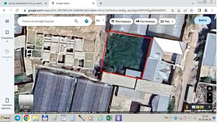Click the partially shown Раз... chip
Screen dimensions: 218x127
[165, 21]
